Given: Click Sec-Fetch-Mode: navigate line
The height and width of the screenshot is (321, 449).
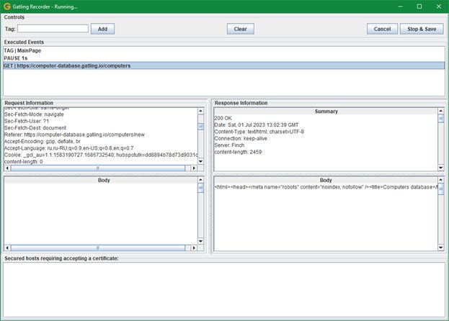Looking at the screenshot, I should coord(34,114).
